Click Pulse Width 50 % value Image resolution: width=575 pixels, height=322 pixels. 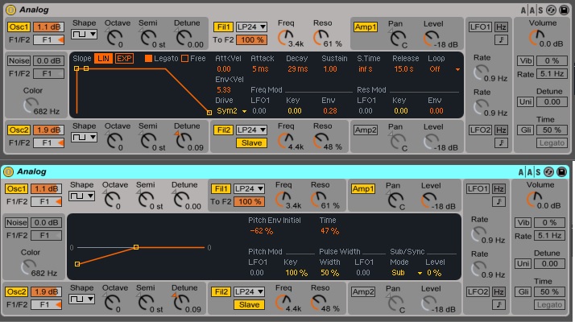pyautogui.click(x=329, y=273)
